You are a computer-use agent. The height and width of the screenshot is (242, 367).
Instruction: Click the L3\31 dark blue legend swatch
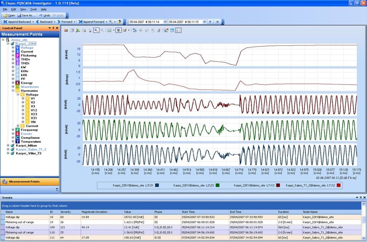[x=157, y=185]
